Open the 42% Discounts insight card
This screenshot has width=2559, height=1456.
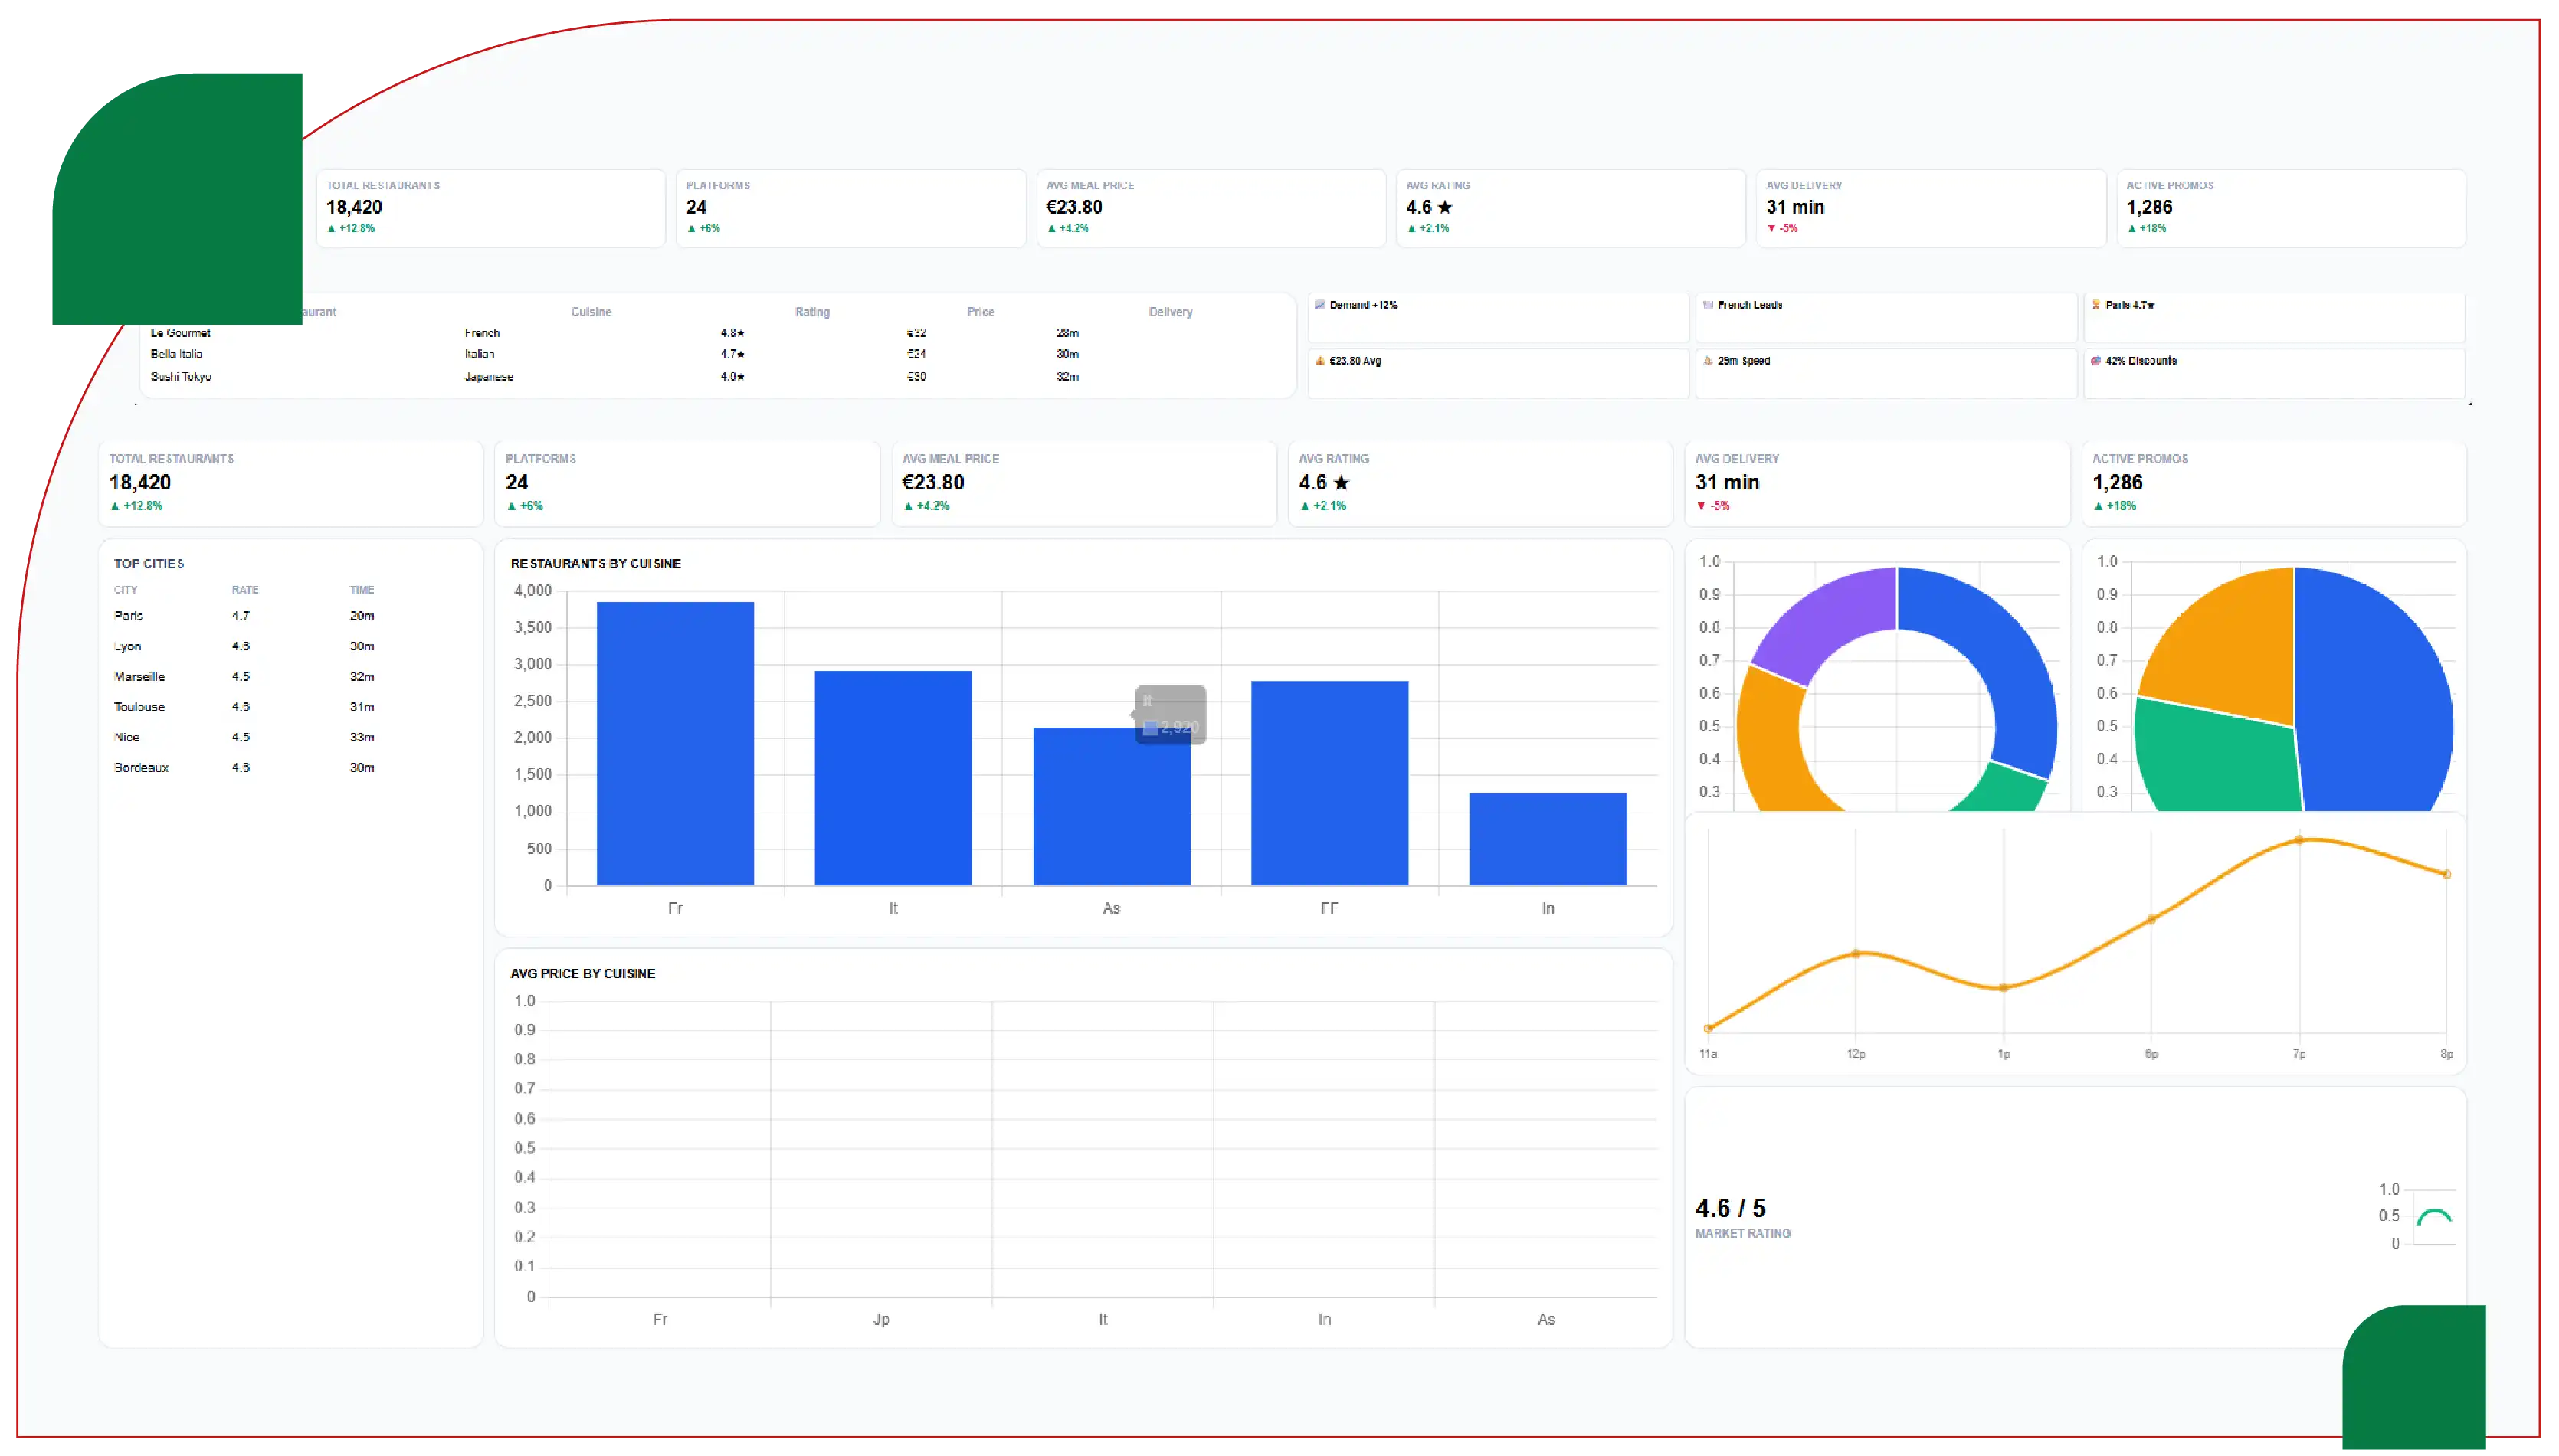[2274, 373]
